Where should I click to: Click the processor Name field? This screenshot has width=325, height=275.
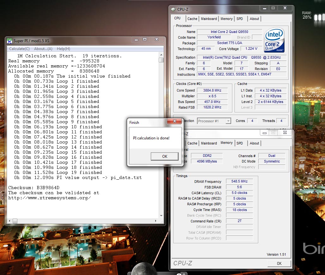tap(229, 32)
